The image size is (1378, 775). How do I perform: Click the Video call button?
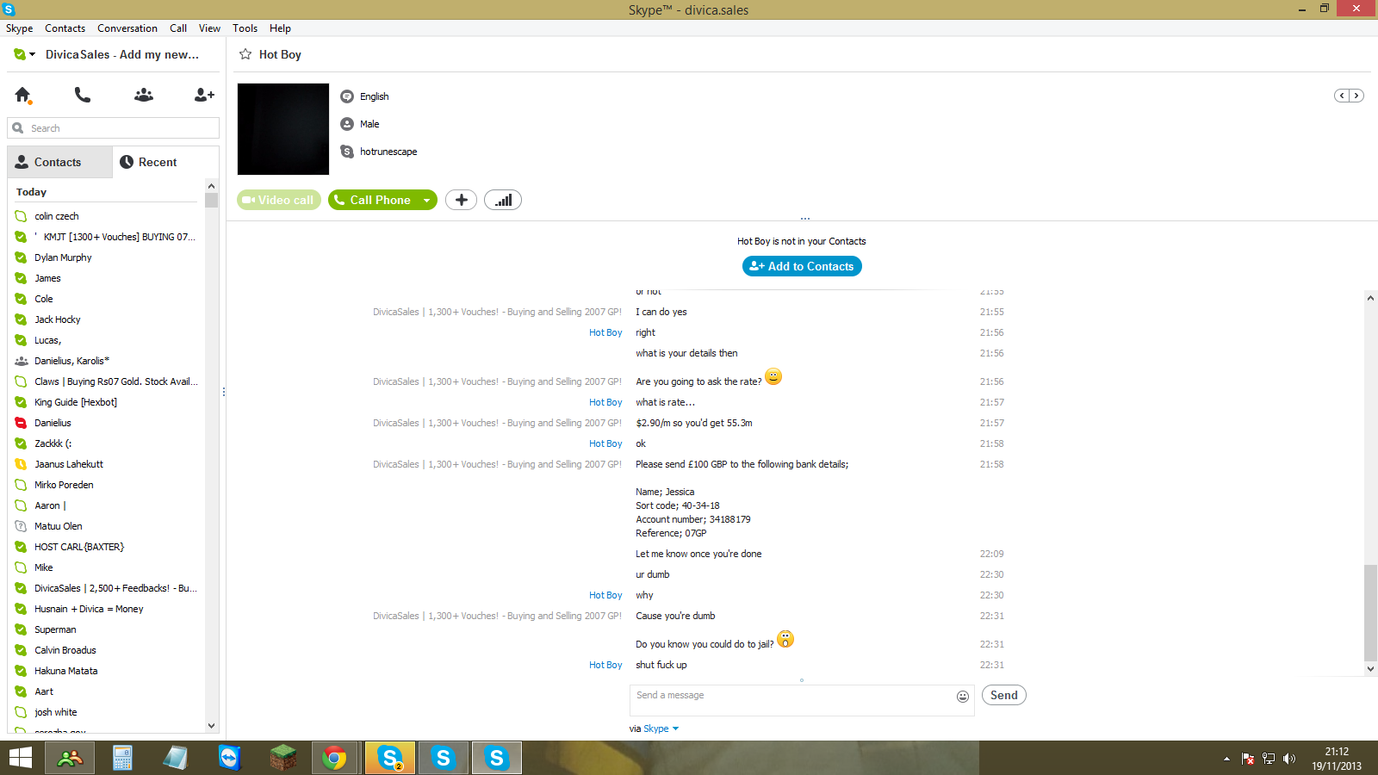[279, 200]
